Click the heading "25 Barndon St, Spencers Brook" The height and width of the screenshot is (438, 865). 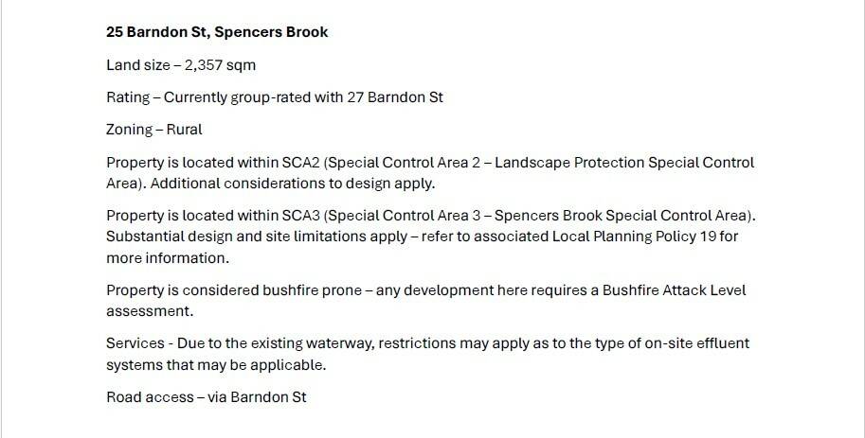click(x=217, y=32)
